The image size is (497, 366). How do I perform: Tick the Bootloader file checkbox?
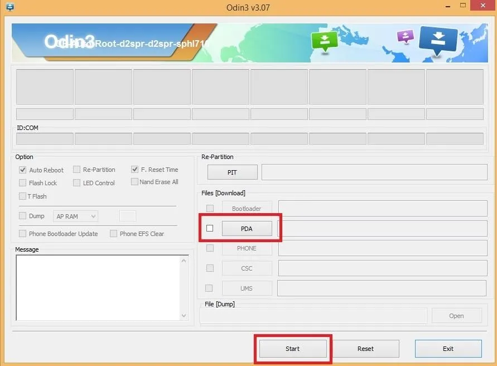point(210,208)
